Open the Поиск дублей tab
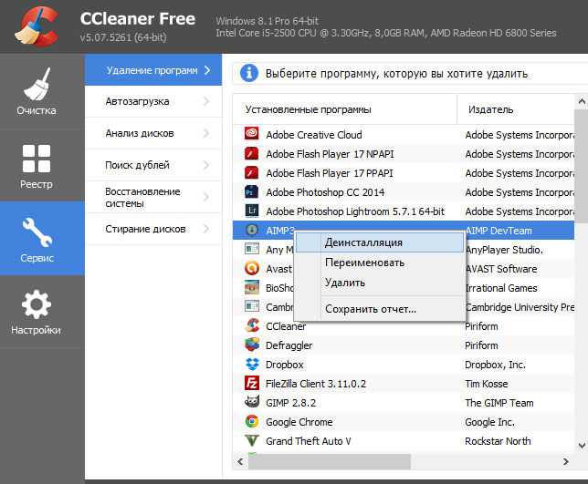This screenshot has height=484, width=588. click(153, 165)
